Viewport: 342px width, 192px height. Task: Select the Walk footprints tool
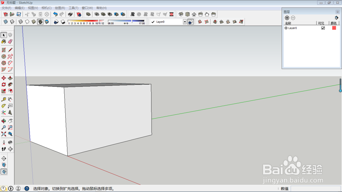pos(4,149)
